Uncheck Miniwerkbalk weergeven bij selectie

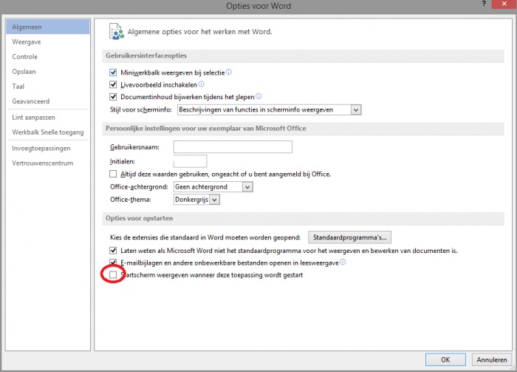tap(113, 72)
